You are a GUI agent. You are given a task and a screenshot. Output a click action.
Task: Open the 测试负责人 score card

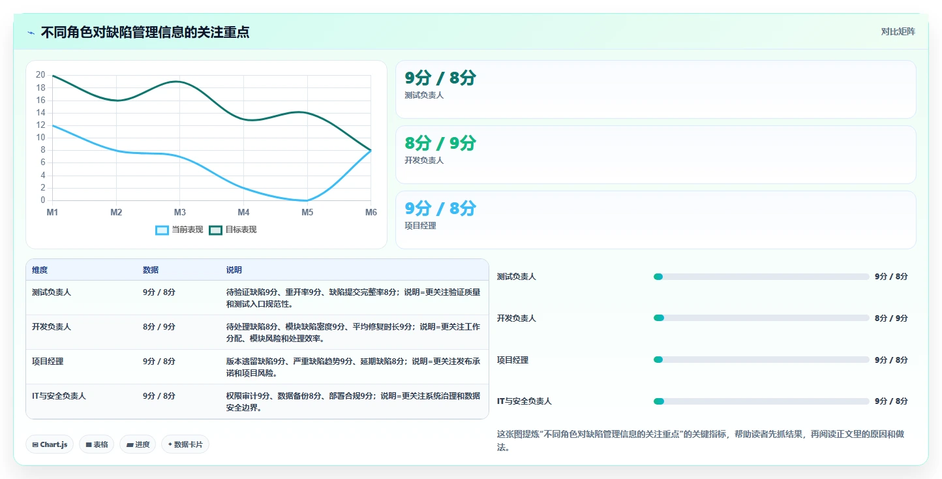point(656,89)
